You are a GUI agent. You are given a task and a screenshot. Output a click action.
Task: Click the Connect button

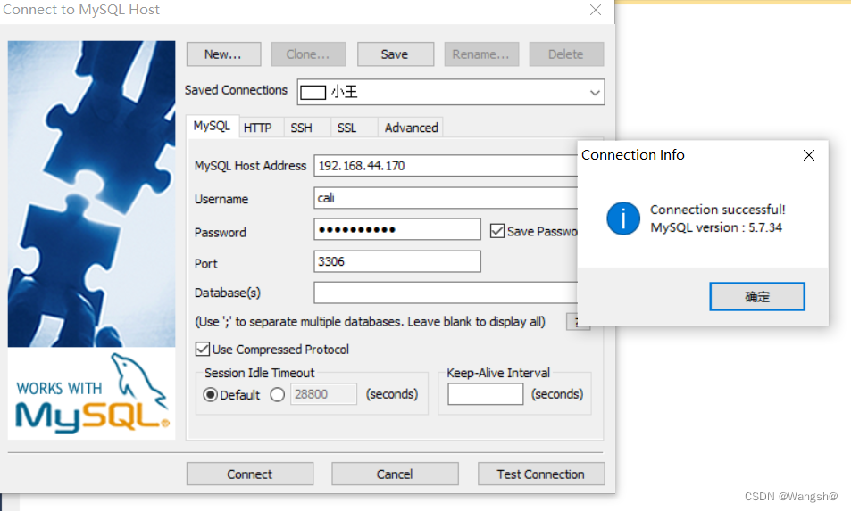click(250, 474)
